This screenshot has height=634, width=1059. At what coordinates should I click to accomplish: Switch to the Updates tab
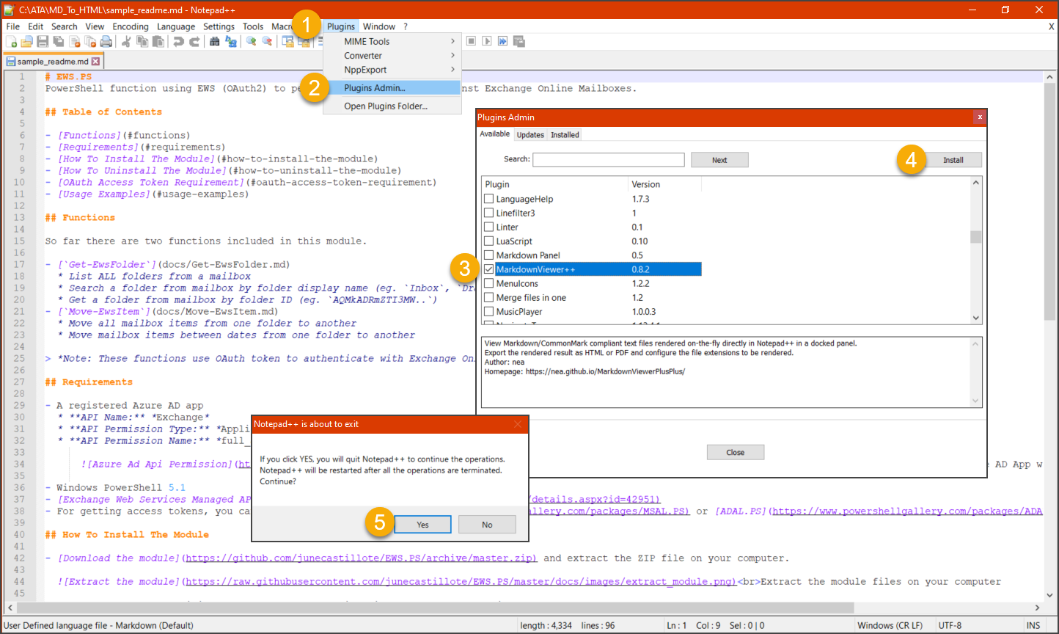530,135
